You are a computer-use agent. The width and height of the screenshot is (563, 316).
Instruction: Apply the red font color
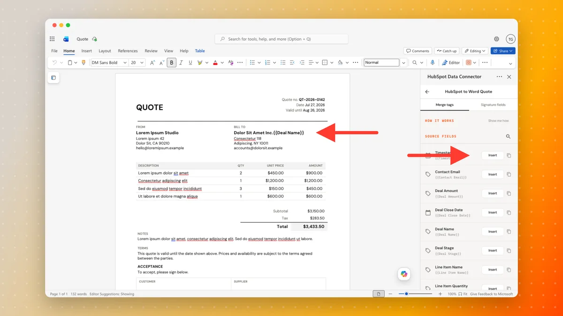[215, 62]
